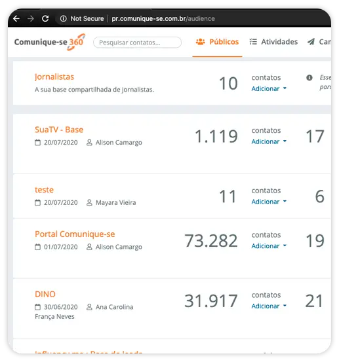Switch to the Públicos tab
Screen dimensions: 339x362
[217, 42]
